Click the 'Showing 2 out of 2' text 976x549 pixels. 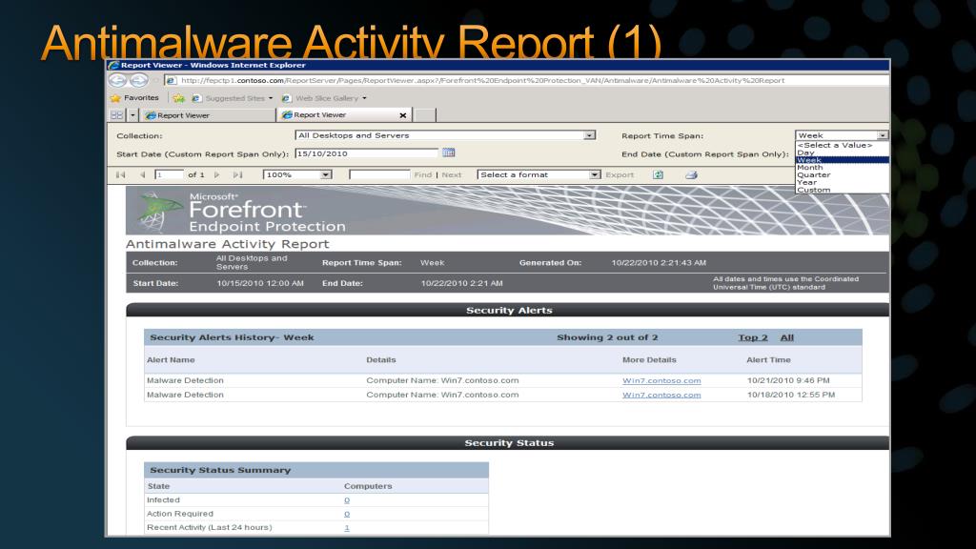point(607,337)
